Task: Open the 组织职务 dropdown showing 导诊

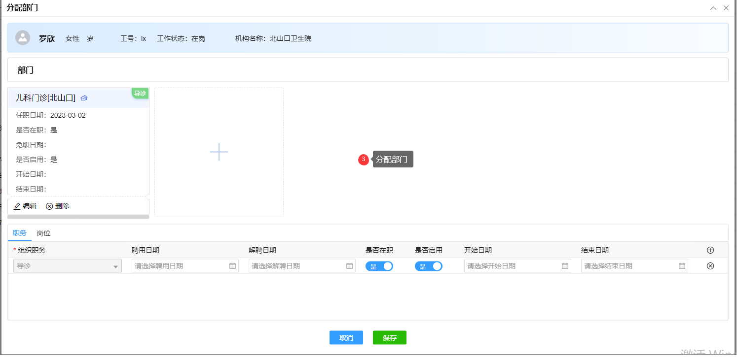Action: (x=68, y=266)
